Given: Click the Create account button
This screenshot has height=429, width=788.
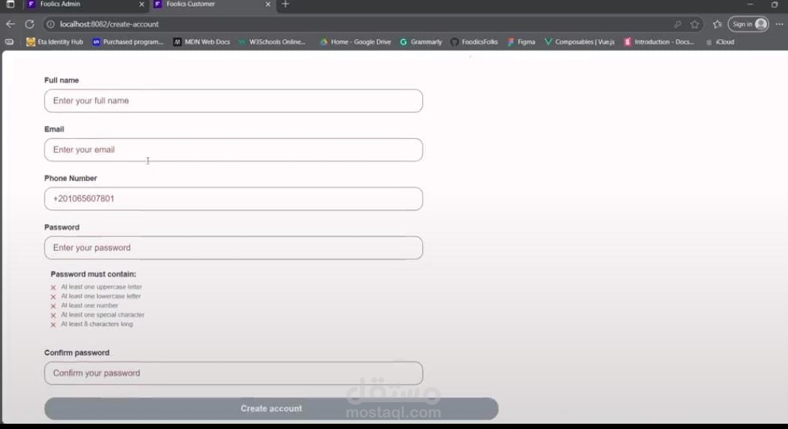Looking at the screenshot, I should 271,409.
